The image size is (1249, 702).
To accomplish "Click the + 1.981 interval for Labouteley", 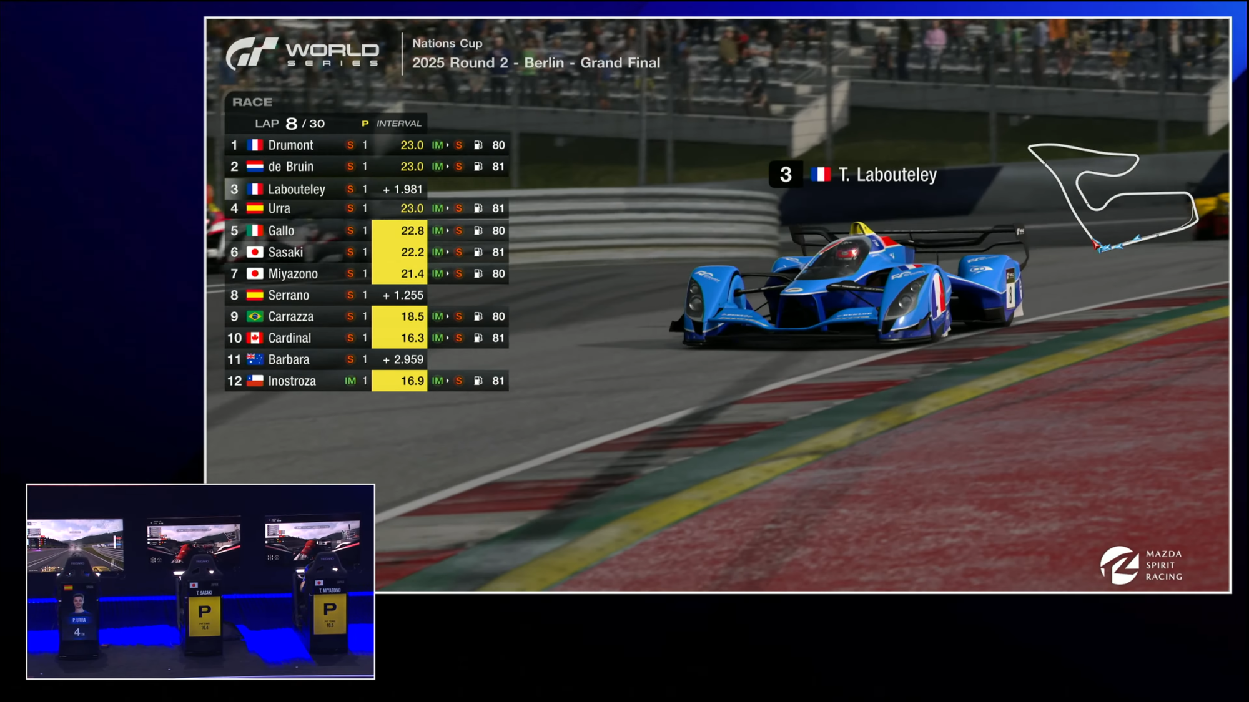I will point(403,189).
